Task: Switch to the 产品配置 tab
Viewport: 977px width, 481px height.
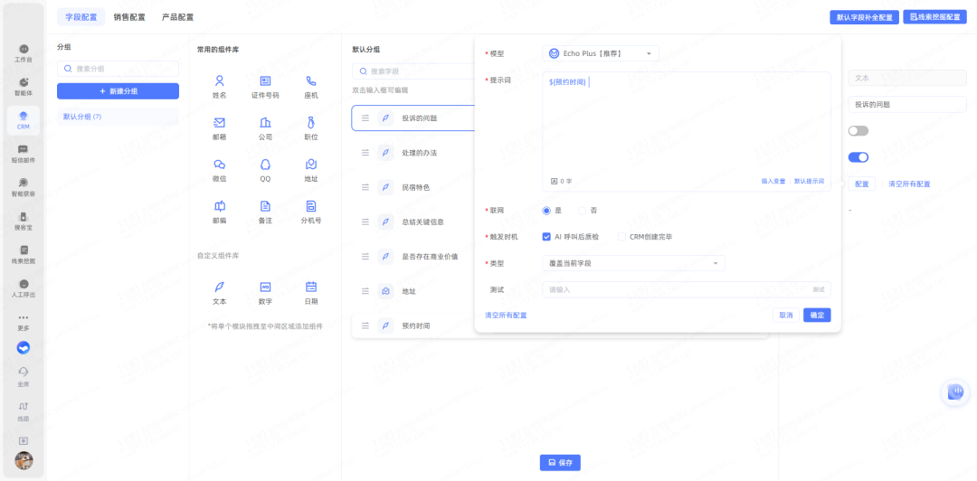Action: (177, 17)
